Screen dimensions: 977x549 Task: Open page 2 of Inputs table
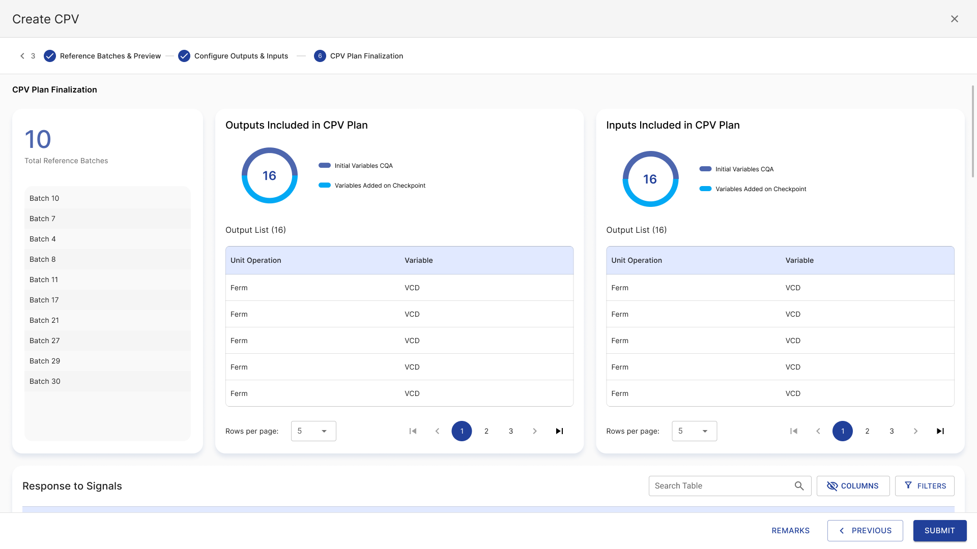[x=867, y=431]
